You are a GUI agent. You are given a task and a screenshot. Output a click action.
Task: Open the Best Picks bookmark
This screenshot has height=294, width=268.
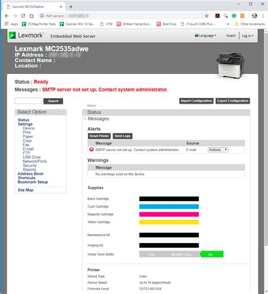click(167, 24)
